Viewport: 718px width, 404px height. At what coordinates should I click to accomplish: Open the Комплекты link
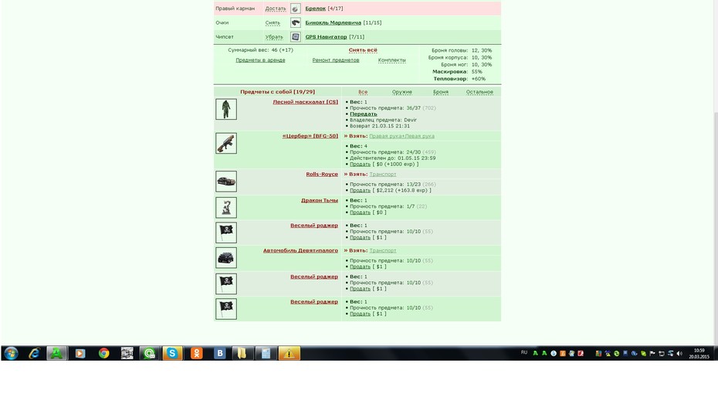click(x=391, y=60)
